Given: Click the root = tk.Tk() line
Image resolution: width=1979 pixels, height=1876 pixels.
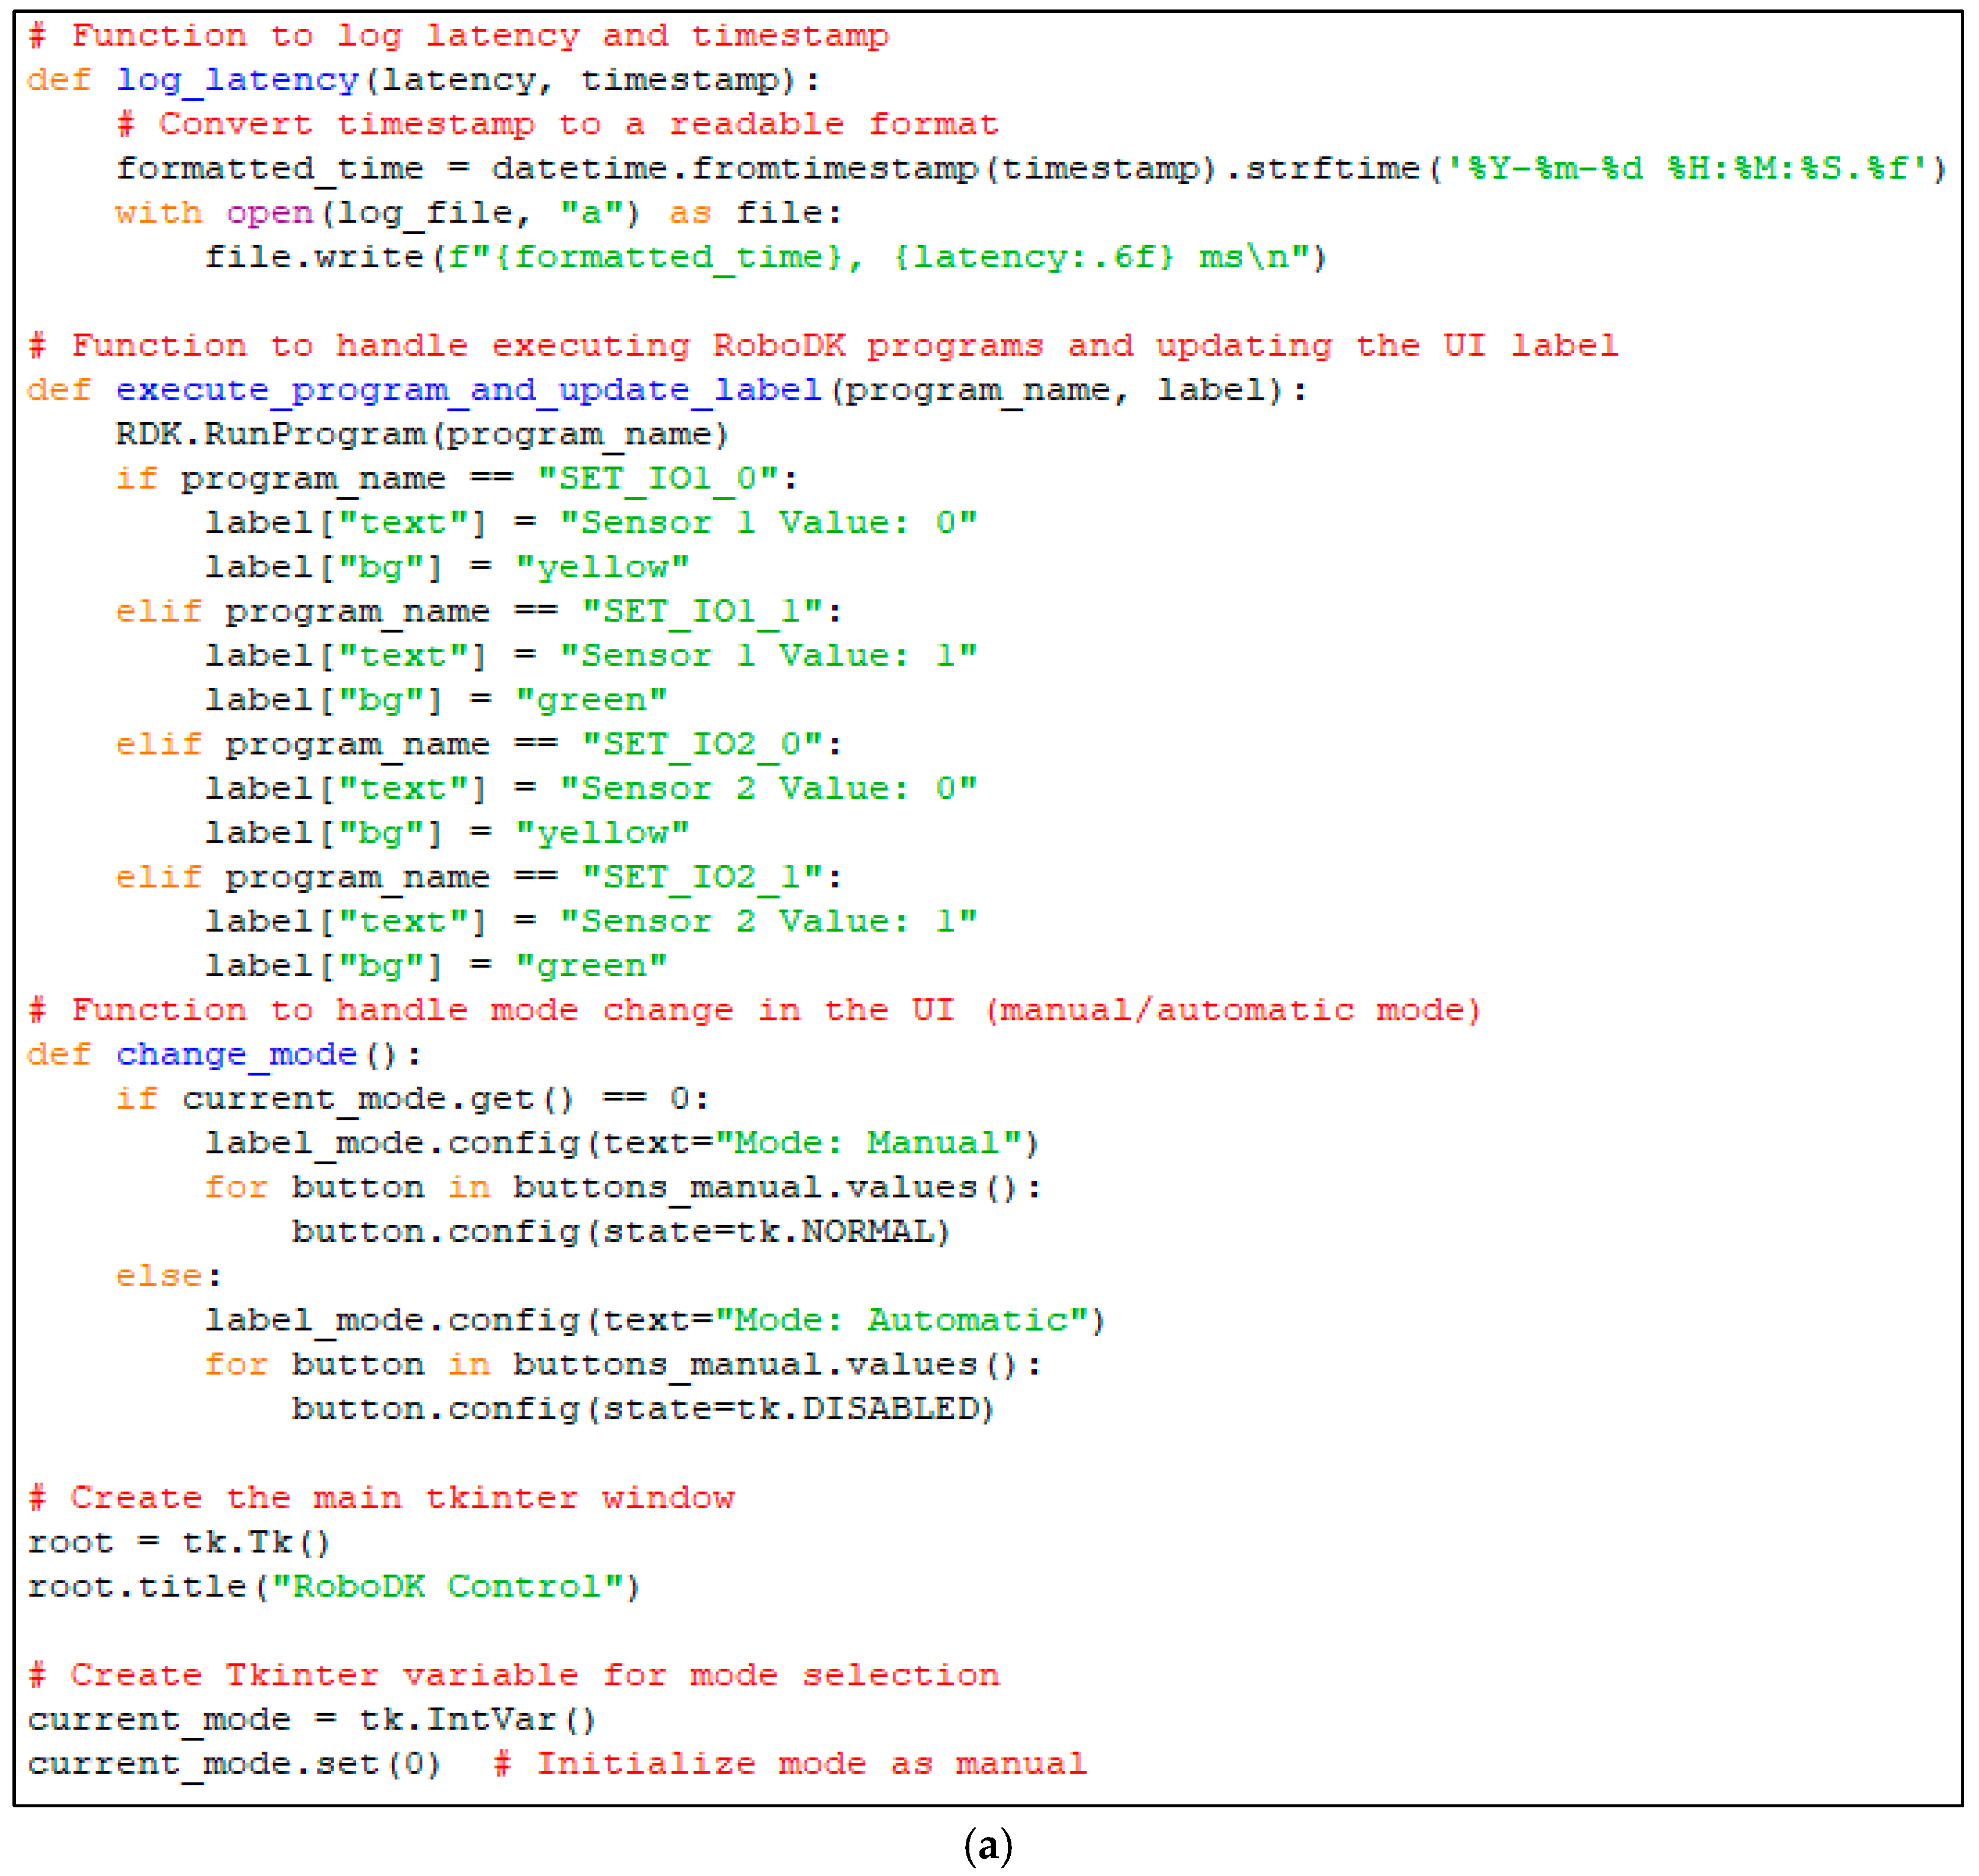Looking at the screenshot, I should 179,1542.
